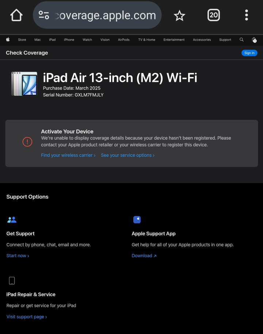Open the Store menu item
Image resolution: width=263 pixels, height=334 pixels.
[x=22, y=39]
